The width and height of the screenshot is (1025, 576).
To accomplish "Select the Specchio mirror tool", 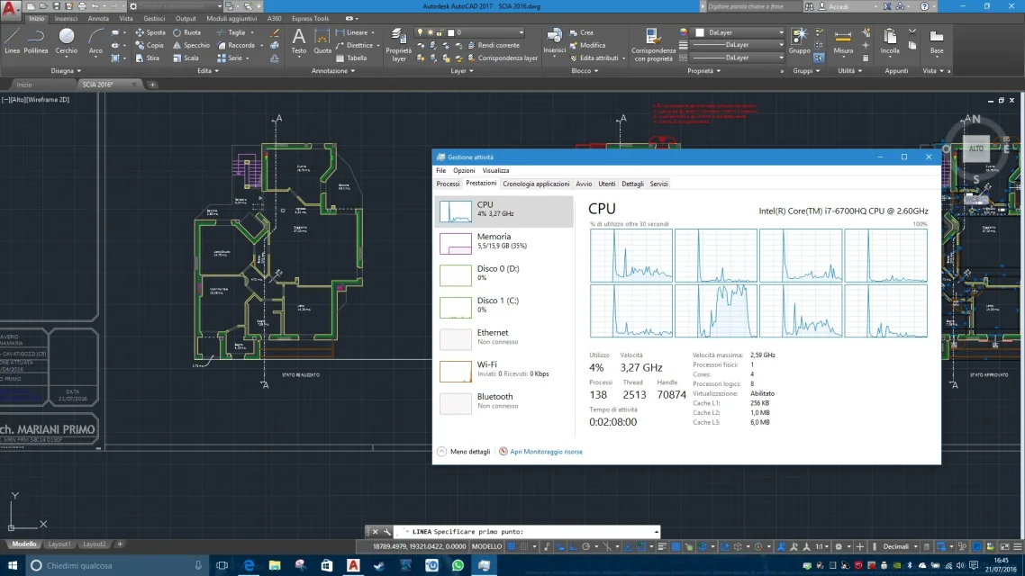I will point(191,45).
